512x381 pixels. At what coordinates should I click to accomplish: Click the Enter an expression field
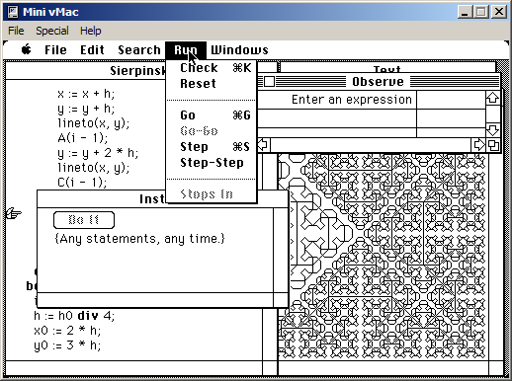click(337, 100)
